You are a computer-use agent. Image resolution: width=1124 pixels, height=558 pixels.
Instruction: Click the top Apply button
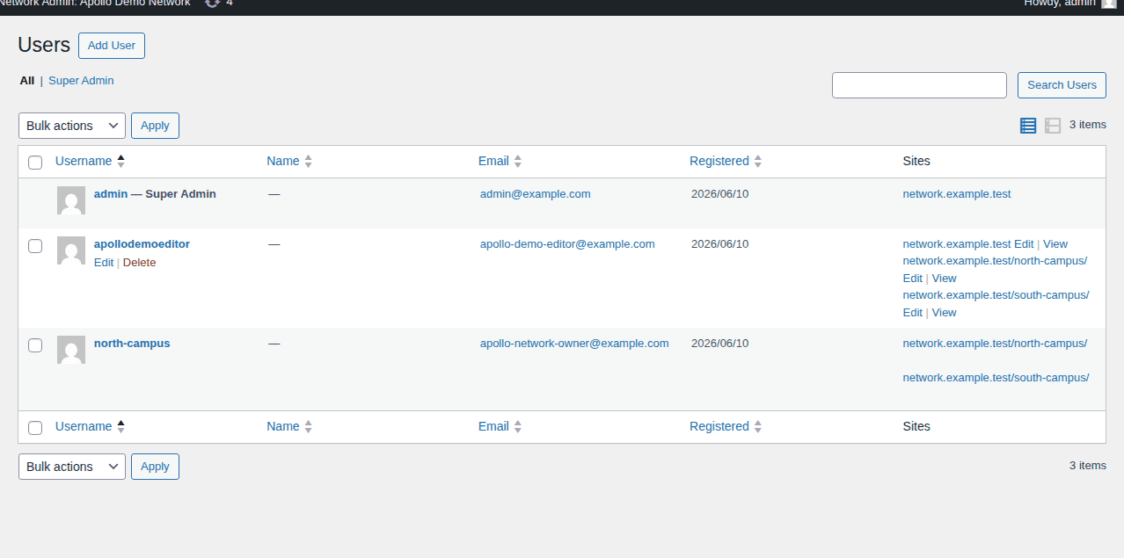[155, 126]
